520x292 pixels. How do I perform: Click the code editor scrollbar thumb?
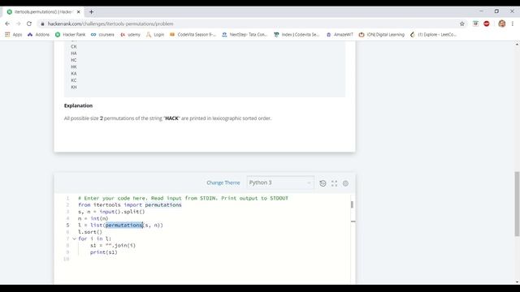tap(352, 204)
